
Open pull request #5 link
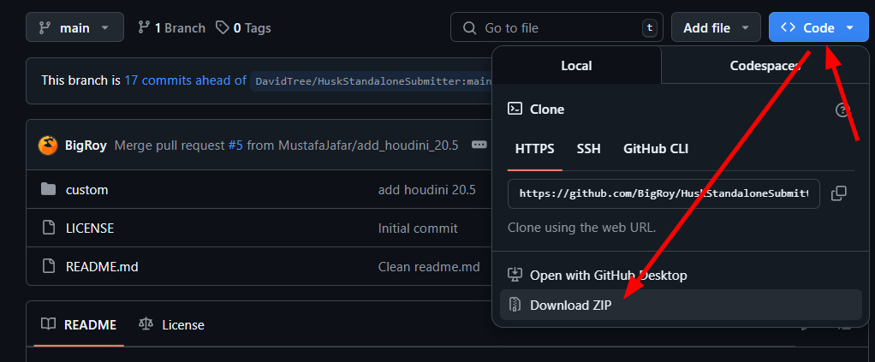pos(235,145)
